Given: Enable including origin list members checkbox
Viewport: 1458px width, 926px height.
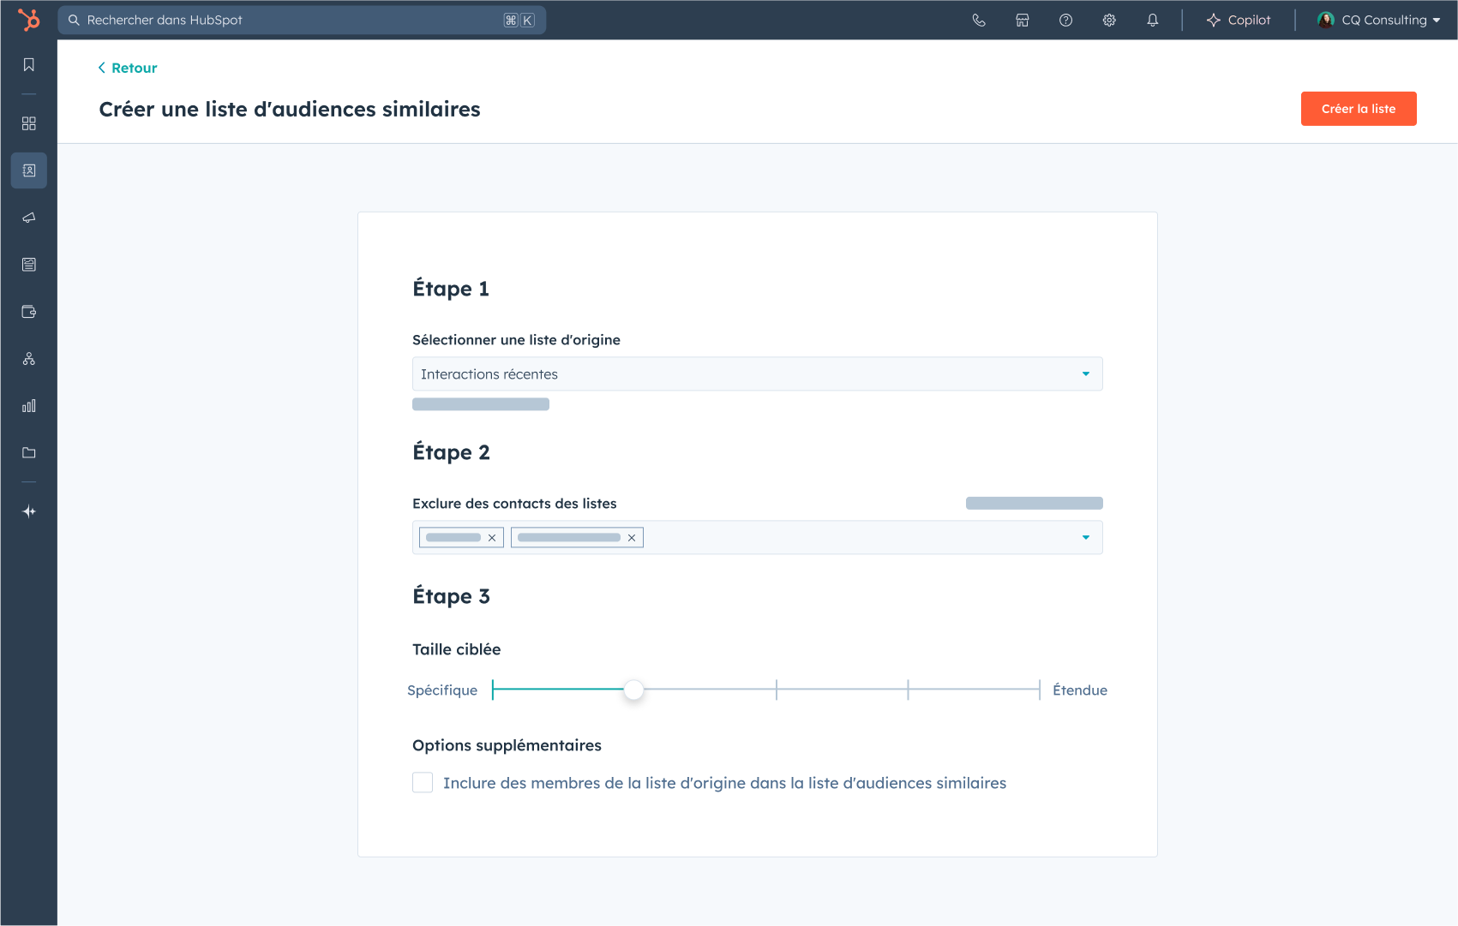Looking at the screenshot, I should tap(423, 783).
